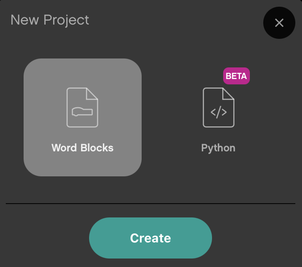302x267 pixels.
Task: Click the folded corner of the Python file icon
Action: [229, 93]
